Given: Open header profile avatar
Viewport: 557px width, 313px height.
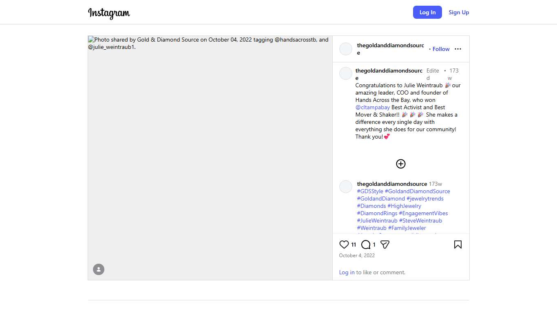Looking at the screenshot, I should [346, 49].
